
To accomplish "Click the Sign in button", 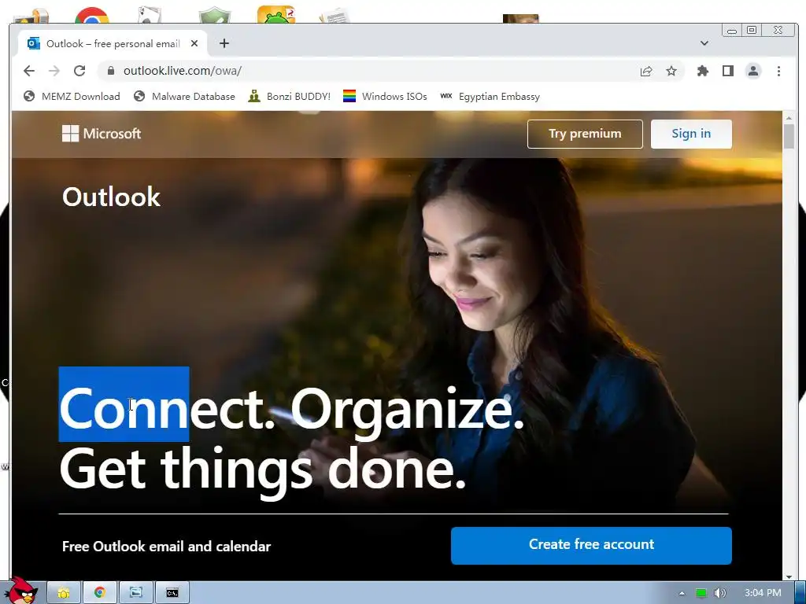I will pos(691,134).
